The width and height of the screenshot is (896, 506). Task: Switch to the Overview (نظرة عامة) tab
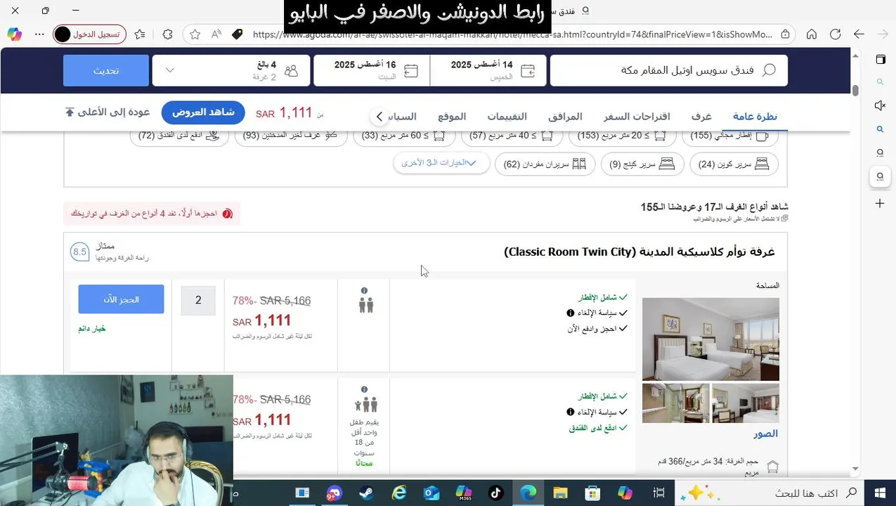coord(755,117)
